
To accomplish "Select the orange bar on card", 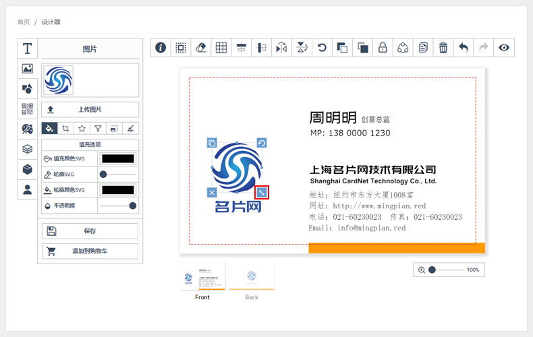I will [x=397, y=248].
